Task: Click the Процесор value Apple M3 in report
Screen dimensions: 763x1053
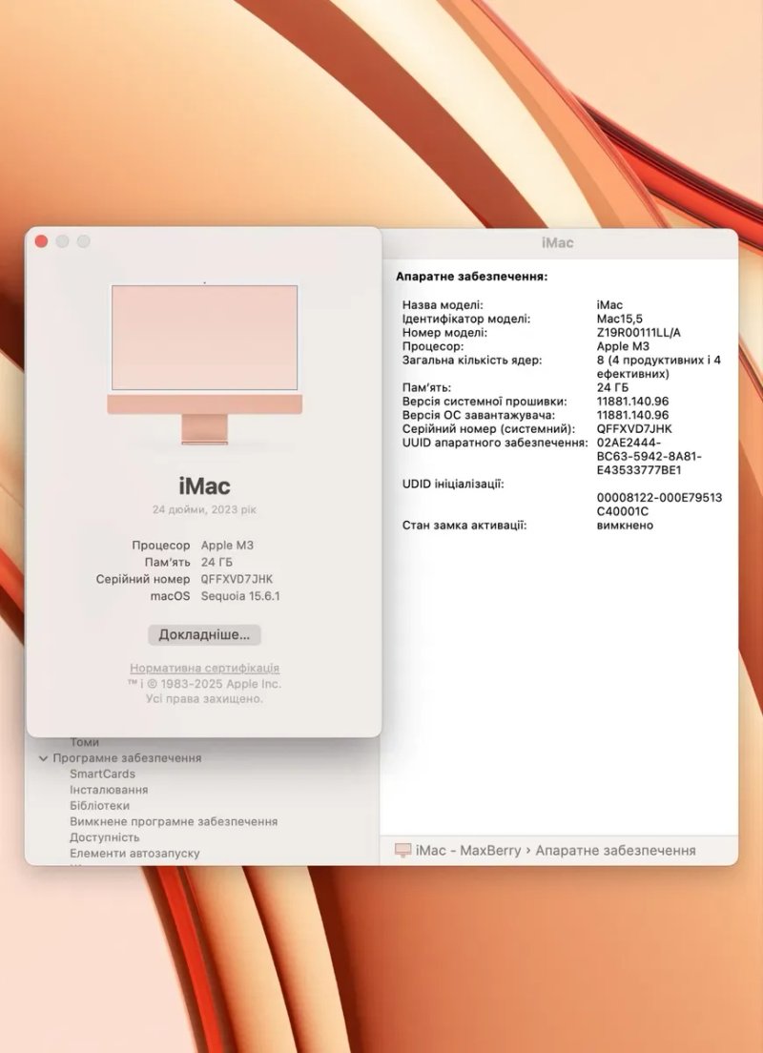Action: pyautogui.click(x=623, y=346)
